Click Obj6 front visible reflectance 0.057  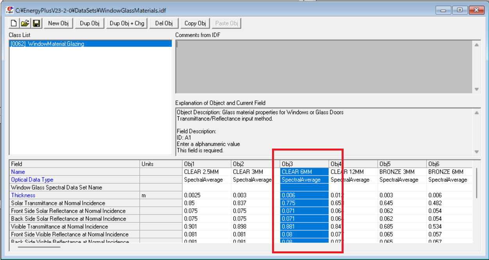(450, 234)
